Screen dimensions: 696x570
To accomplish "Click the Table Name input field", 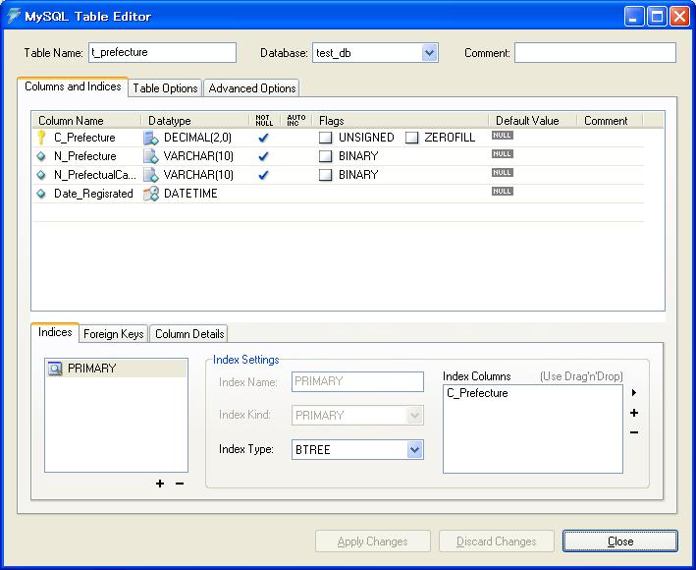I will [162, 52].
